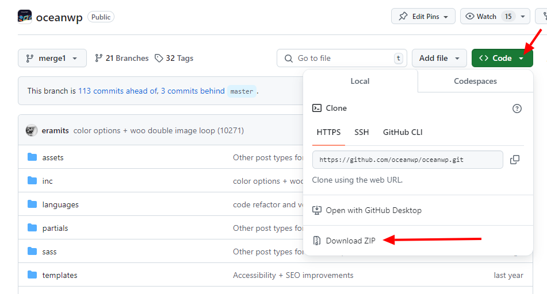547x294 pixels.
Task: Select the GitHub CLI clone tab
Action: point(403,133)
